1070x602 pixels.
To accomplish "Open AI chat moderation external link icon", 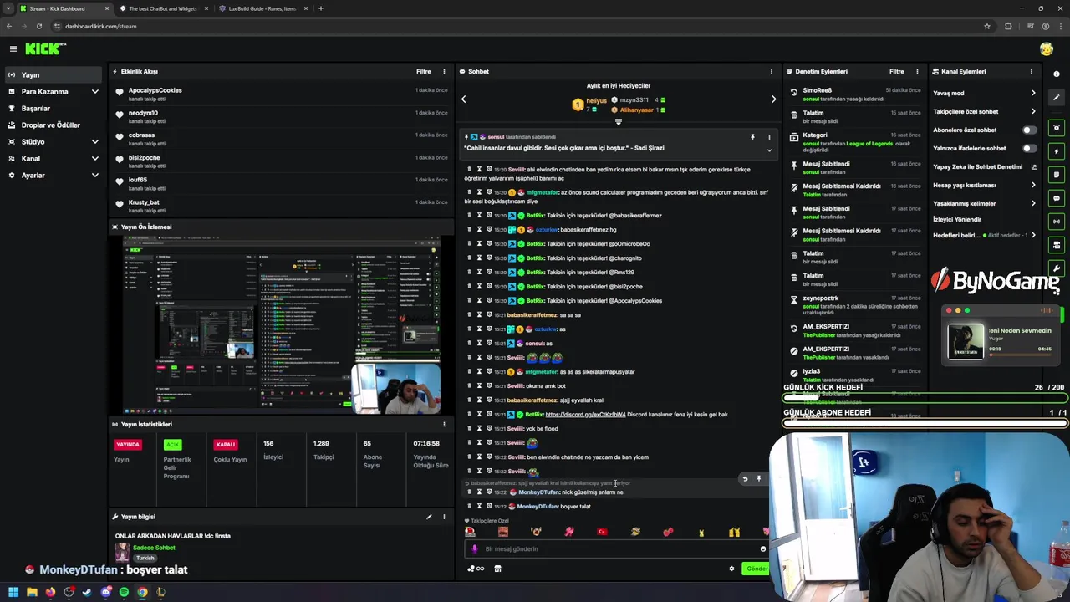I will point(1033,166).
